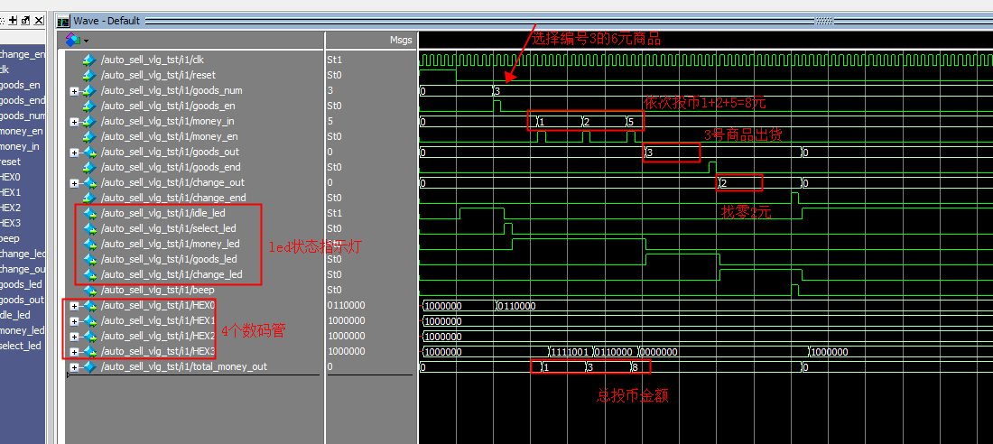
Task: Click the reset signal icon
Action: click(x=88, y=75)
